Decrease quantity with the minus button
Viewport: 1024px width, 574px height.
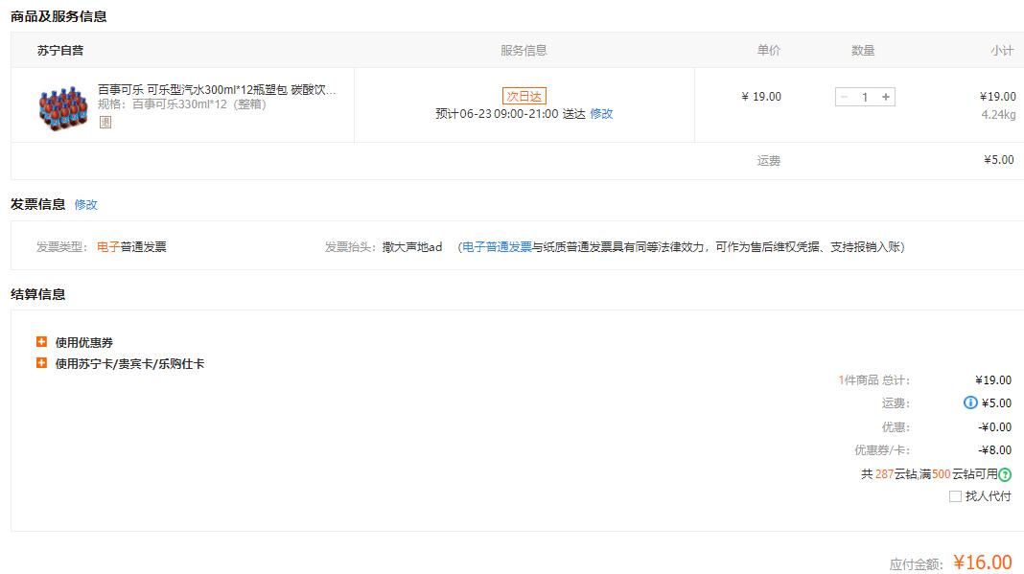coord(844,98)
